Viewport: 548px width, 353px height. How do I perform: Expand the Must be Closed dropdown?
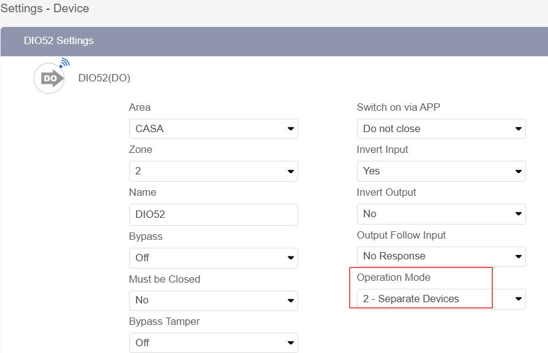pos(213,300)
